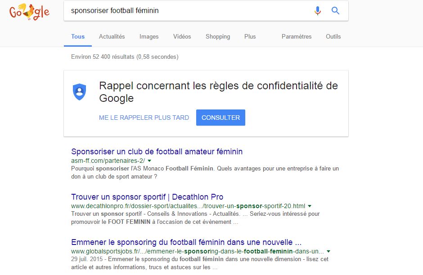
Task: Select the Shopping tab
Action: (218, 36)
